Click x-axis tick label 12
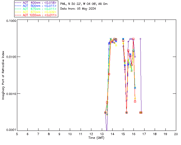Viewport: 181px width, 145px height. (91, 134)
